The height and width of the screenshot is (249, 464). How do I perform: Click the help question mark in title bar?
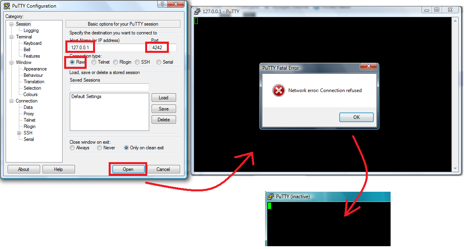(x=162, y=4)
